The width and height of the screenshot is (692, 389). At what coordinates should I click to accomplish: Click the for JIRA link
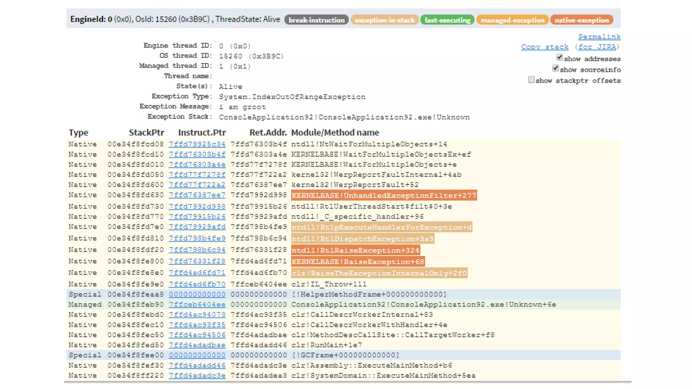[x=597, y=47]
